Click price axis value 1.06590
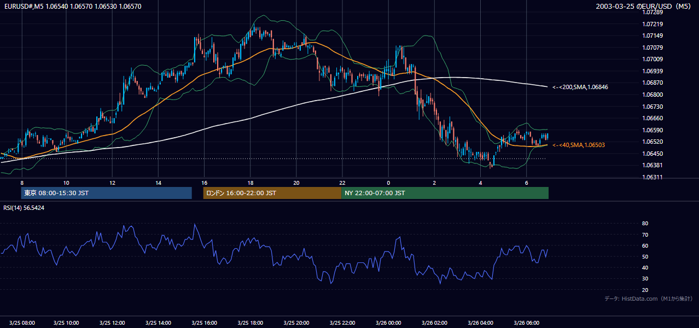This screenshot has width=699, height=328. pos(653,130)
